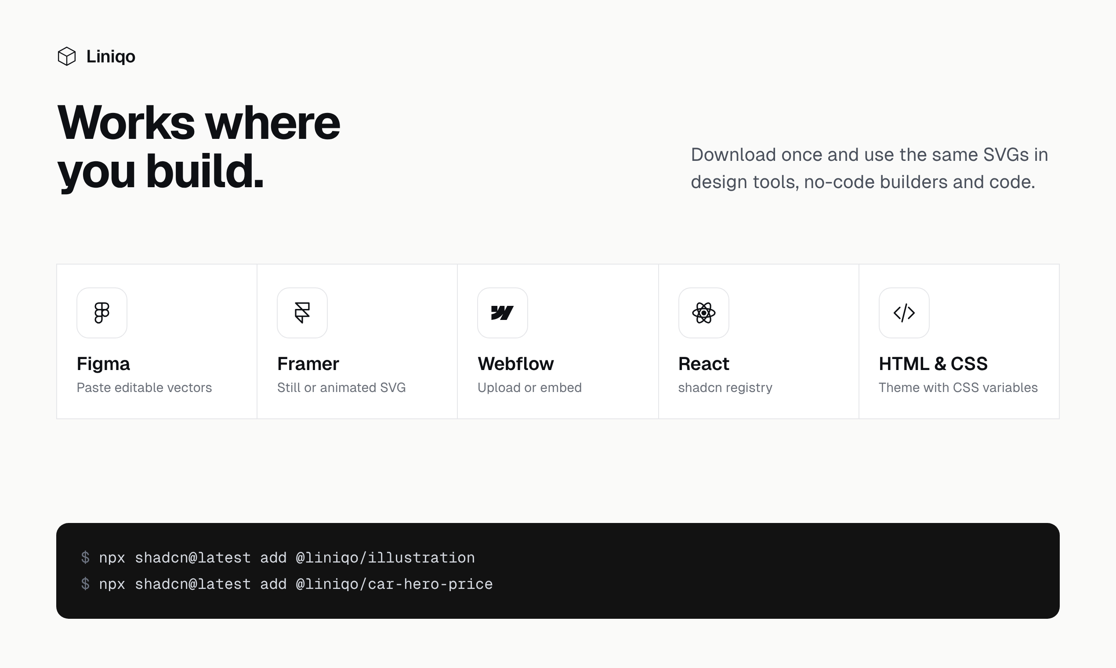
Task: Click the 'shadcn registry' description
Action: point(725,388)
